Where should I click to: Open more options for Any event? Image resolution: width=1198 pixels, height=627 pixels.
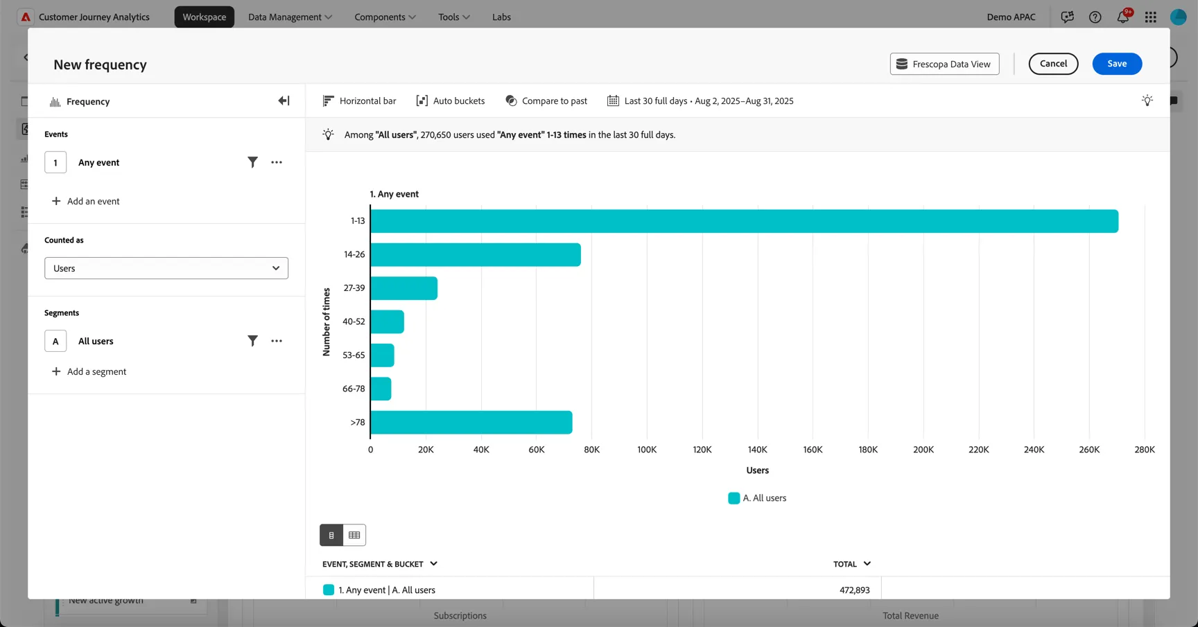click(x=277, y=162)
